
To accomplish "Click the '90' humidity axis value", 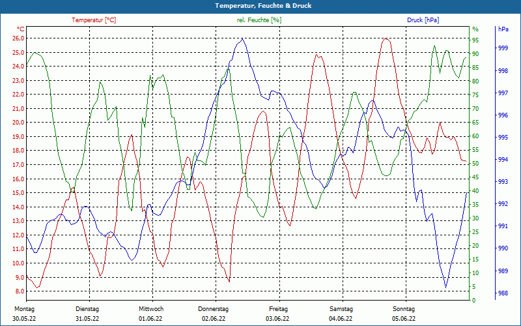I will click(475, 54).
